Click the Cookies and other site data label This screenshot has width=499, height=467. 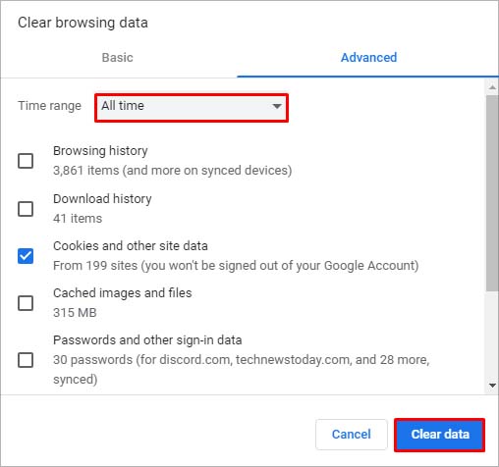tap(131, 246)
